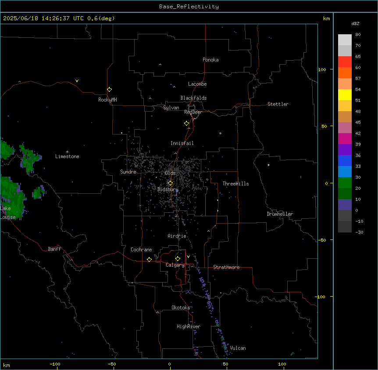Click the Cochrane label
Image resolution: width=378 pixels, height=370 pixels.
tap(141, 250)
